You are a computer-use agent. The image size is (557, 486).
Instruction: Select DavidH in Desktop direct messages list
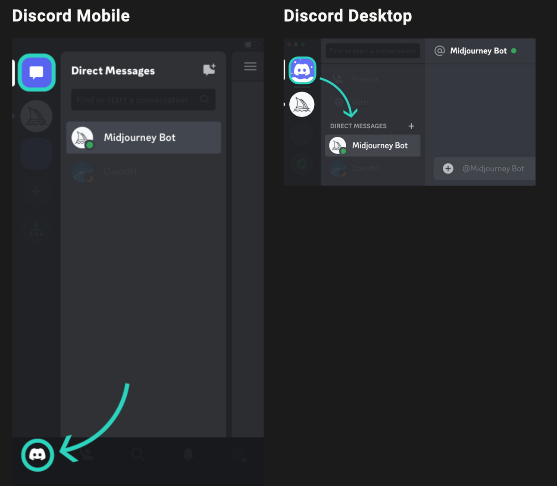(372, 168)
